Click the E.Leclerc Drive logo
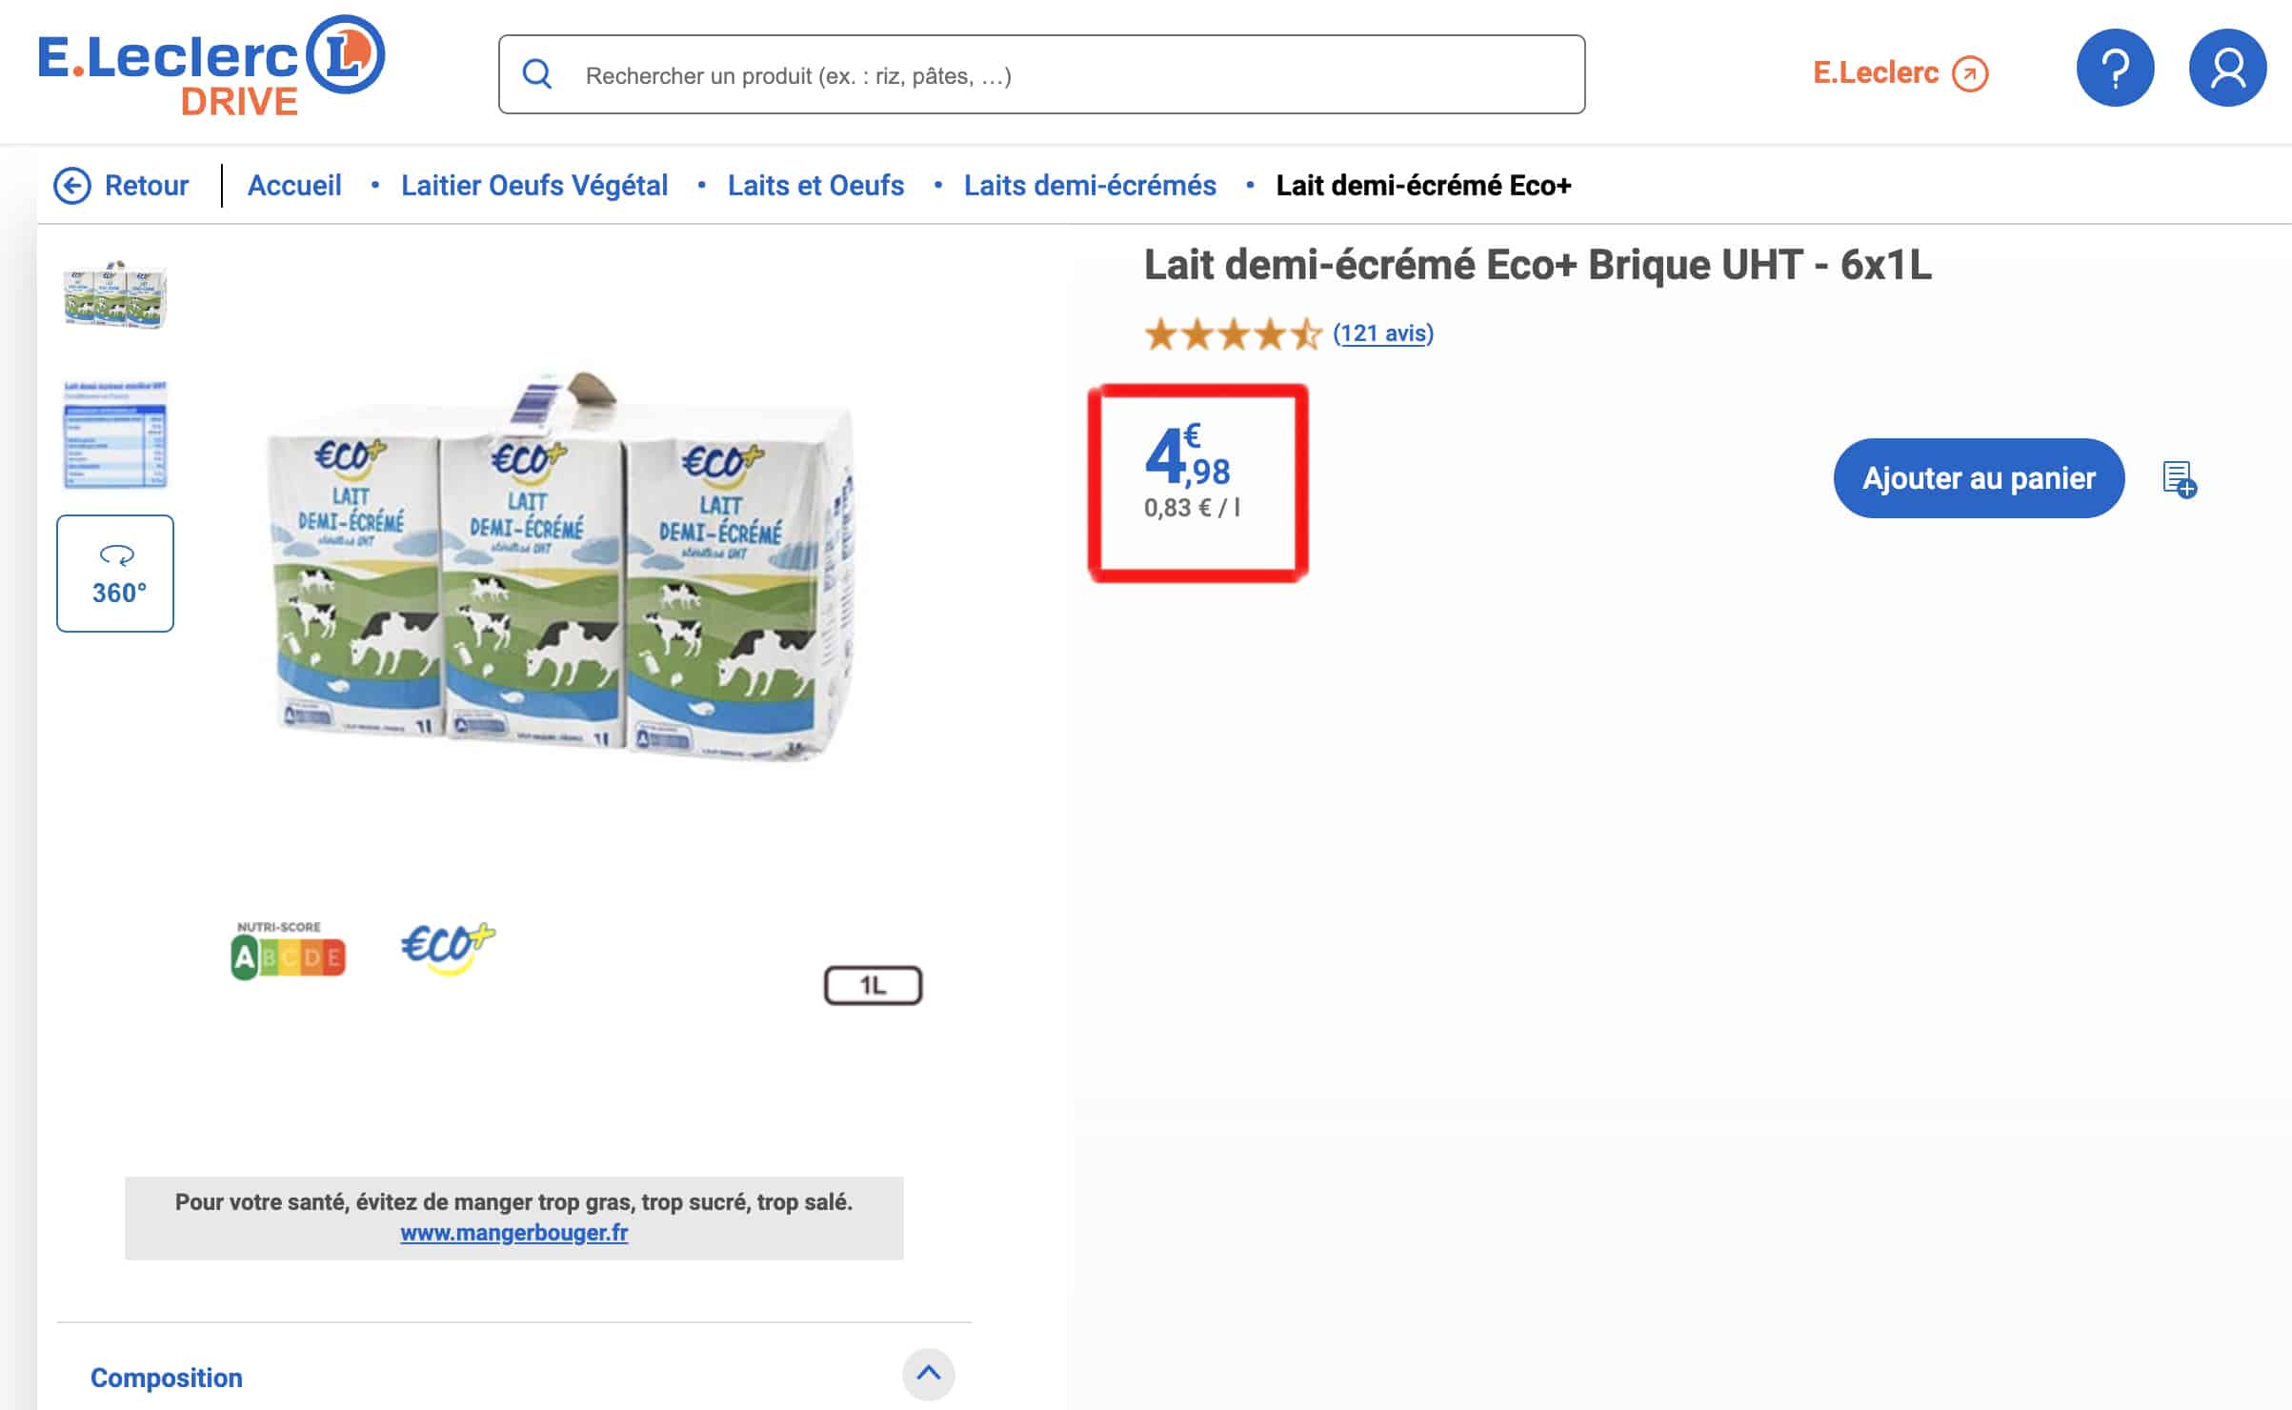The width and height of the screenshot is (2292, 1410). 211,67
